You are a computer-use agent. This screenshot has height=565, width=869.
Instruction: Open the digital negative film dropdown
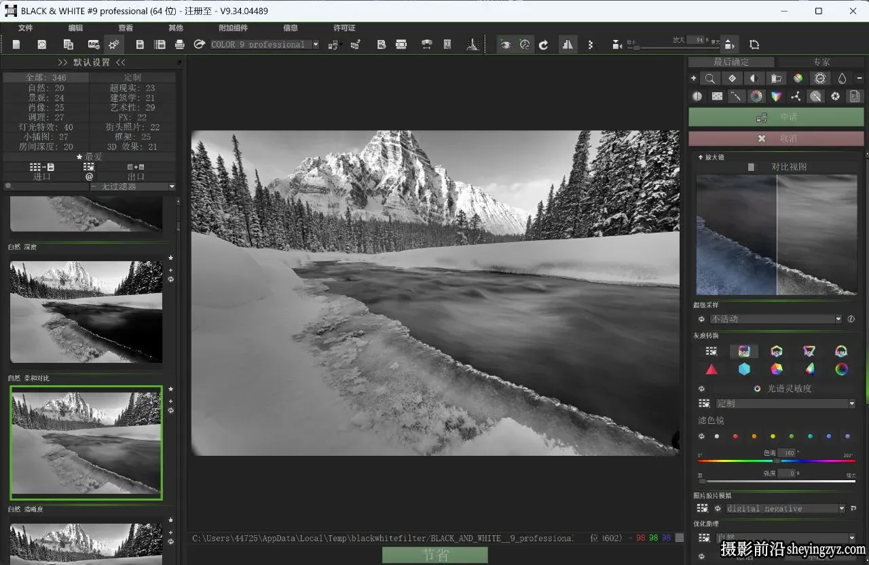click(x=785, y=509)
